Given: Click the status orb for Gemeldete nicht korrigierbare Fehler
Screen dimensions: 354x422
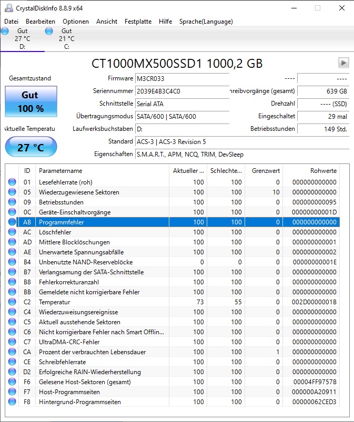Looking at the screenshot, I should [12, 292].
